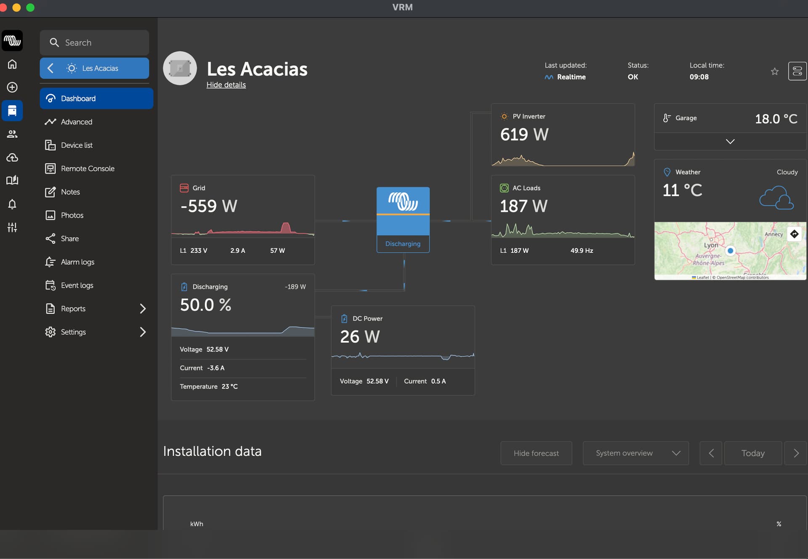
Task: Open the notifications bell icon
Action: 12,204
